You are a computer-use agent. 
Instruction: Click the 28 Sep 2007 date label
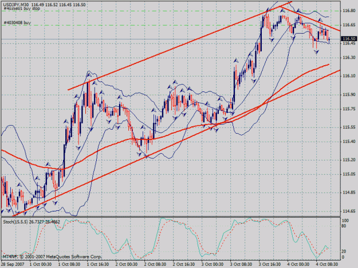pyautogui.click(x=13, y=265)
